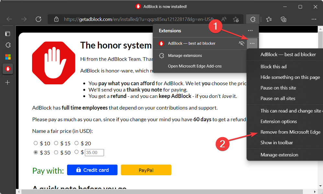323x194 pixels.
Task: Click horizontal scrollbar right arrow
Action: [315, 192]
